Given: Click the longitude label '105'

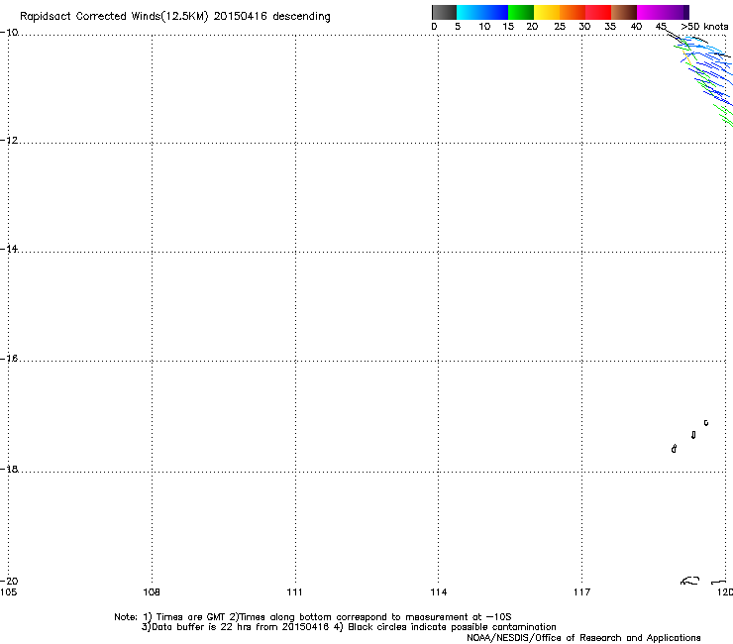Looking at the screenshot, I should tap(8, 592).
